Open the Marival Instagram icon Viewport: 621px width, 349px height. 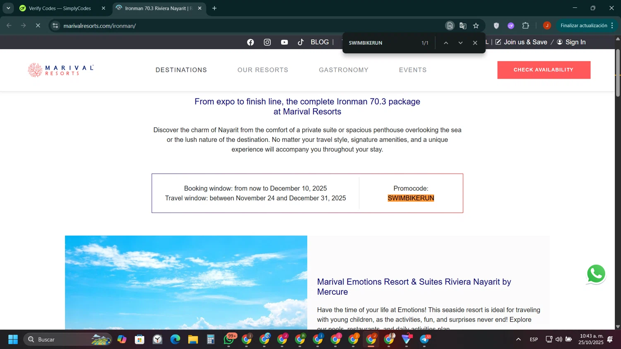(267, 42)
